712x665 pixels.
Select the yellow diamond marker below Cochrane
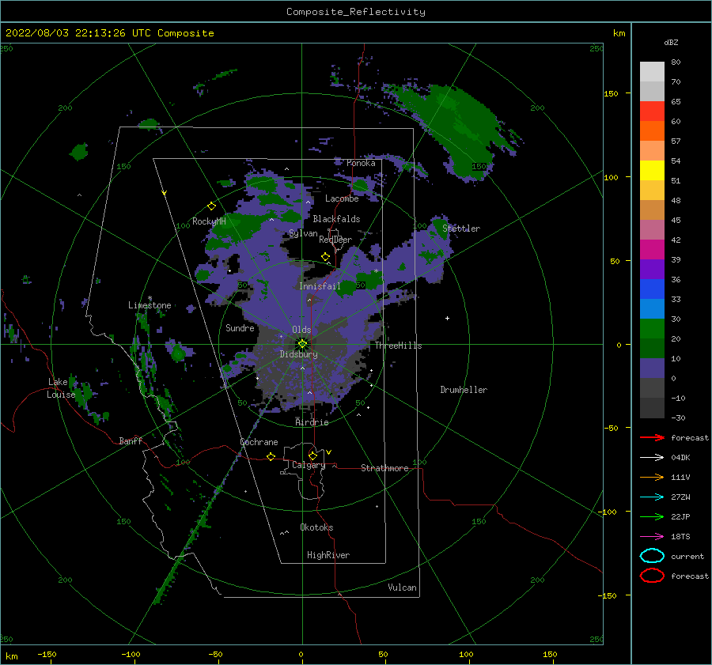[x=271, y=456]
